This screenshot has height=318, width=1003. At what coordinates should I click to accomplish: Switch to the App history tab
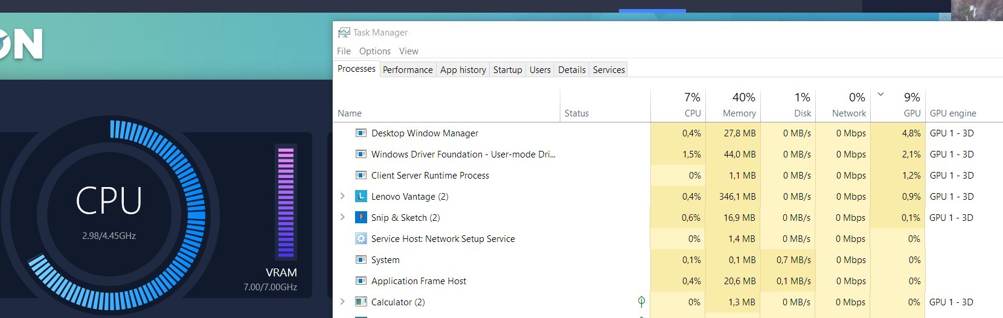tap(463, 70)
